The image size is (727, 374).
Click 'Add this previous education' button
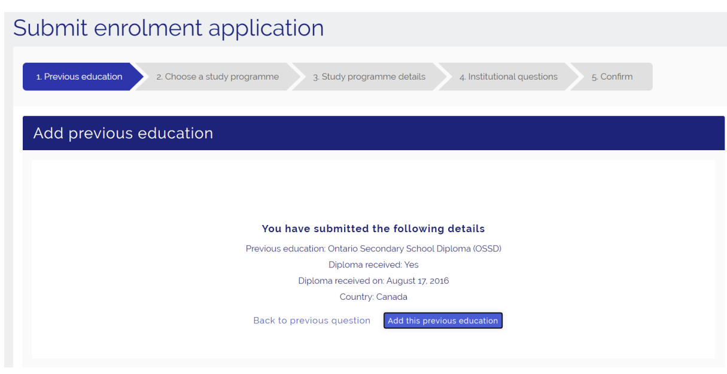click(443, 321)
